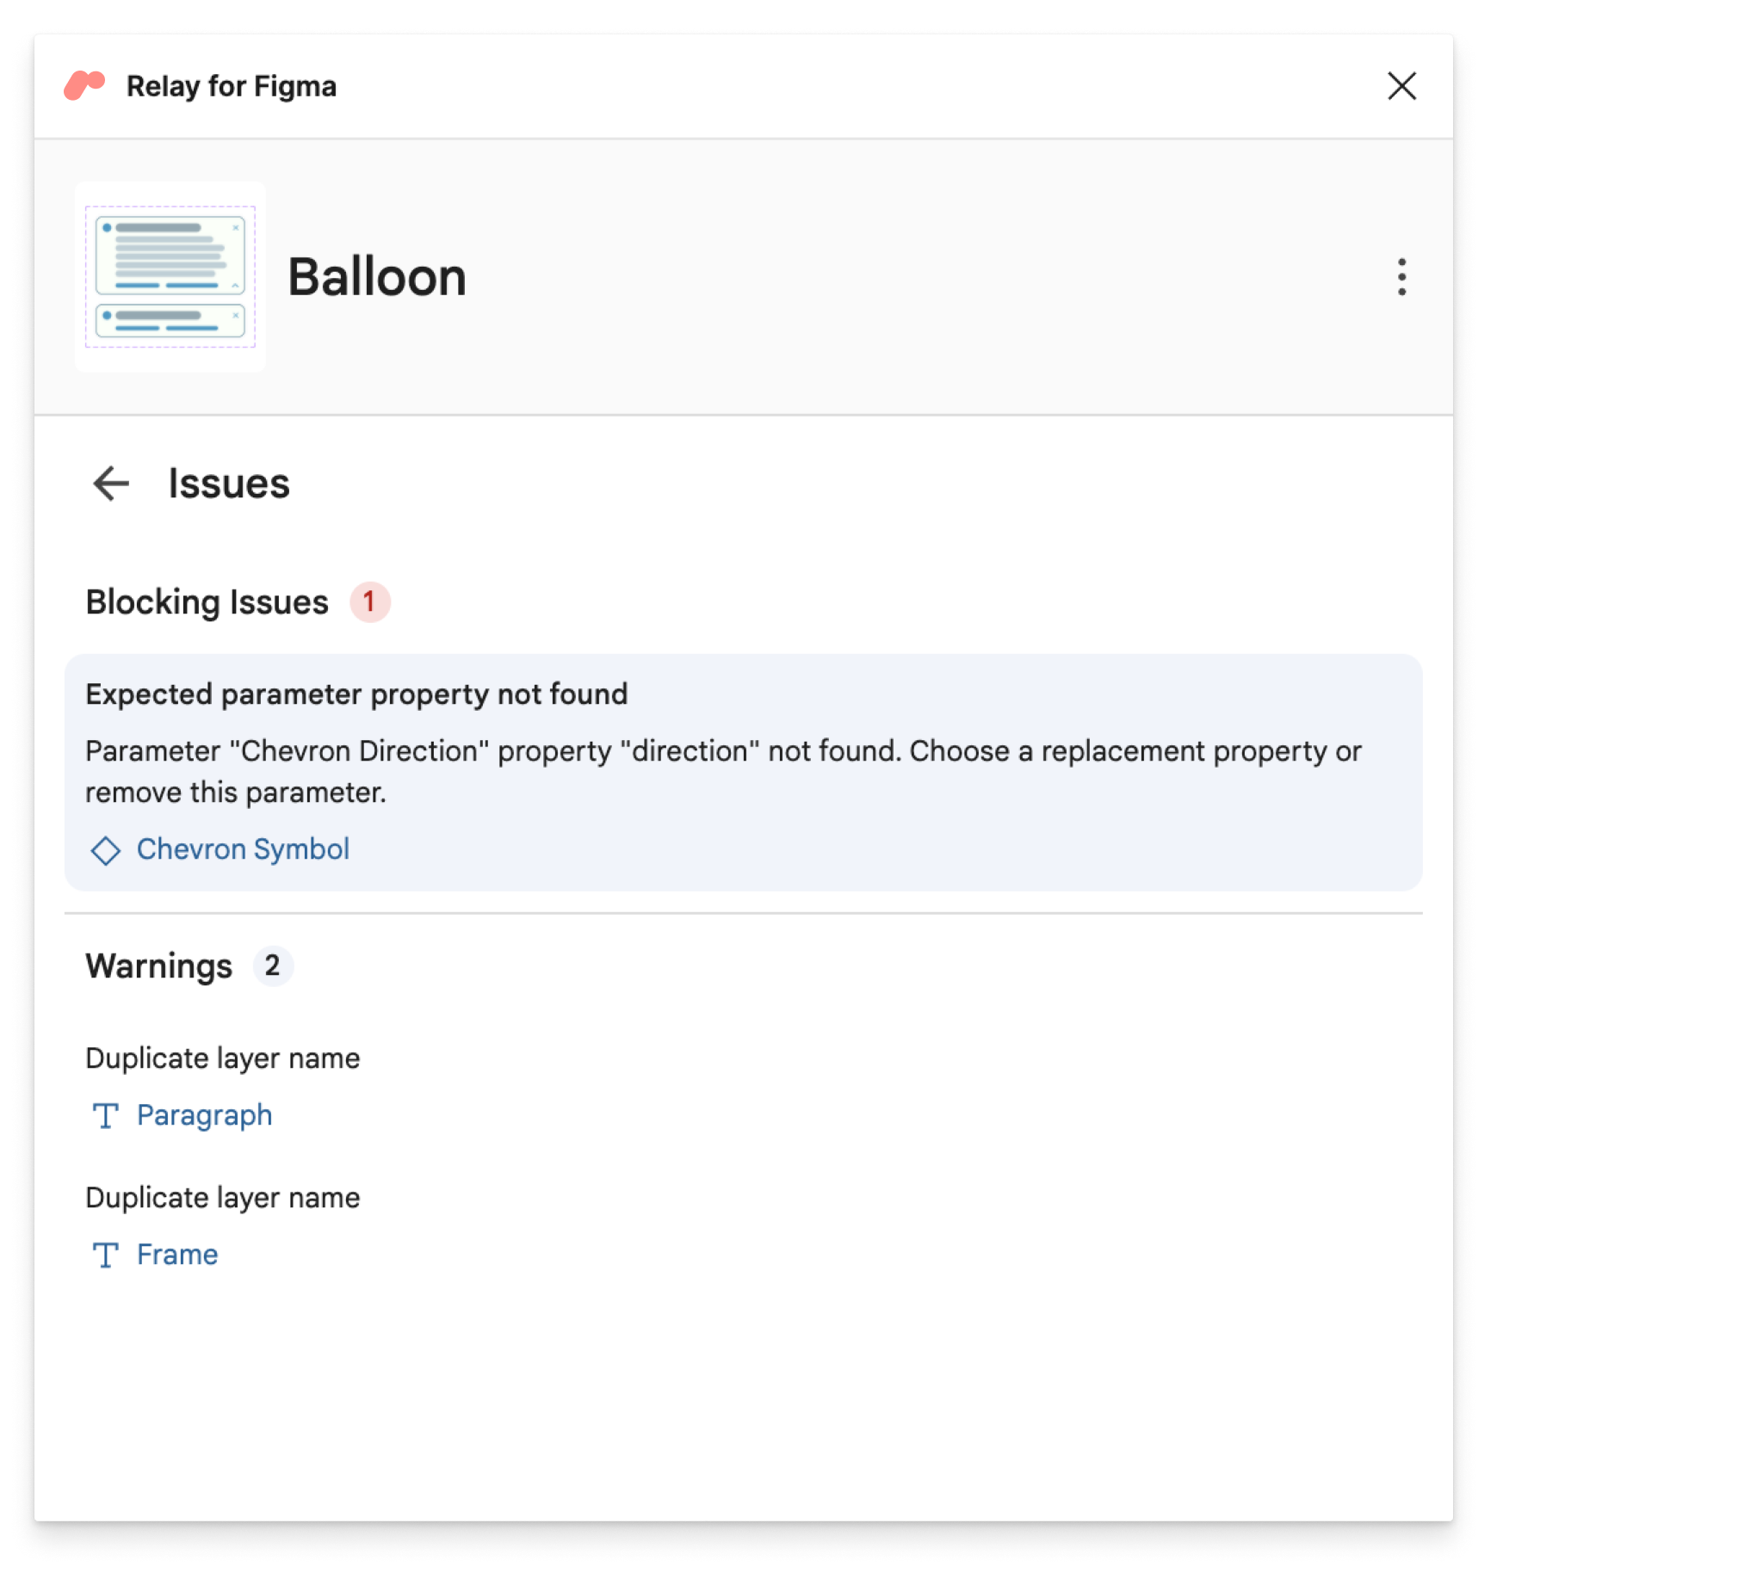Select the Paragraph duplicate layer name
1763x1573 pixels.
(x=205, y=1114)
